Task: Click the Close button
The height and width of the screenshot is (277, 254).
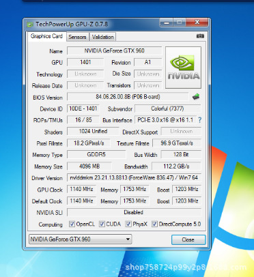Action: click(x=188, y=239)
